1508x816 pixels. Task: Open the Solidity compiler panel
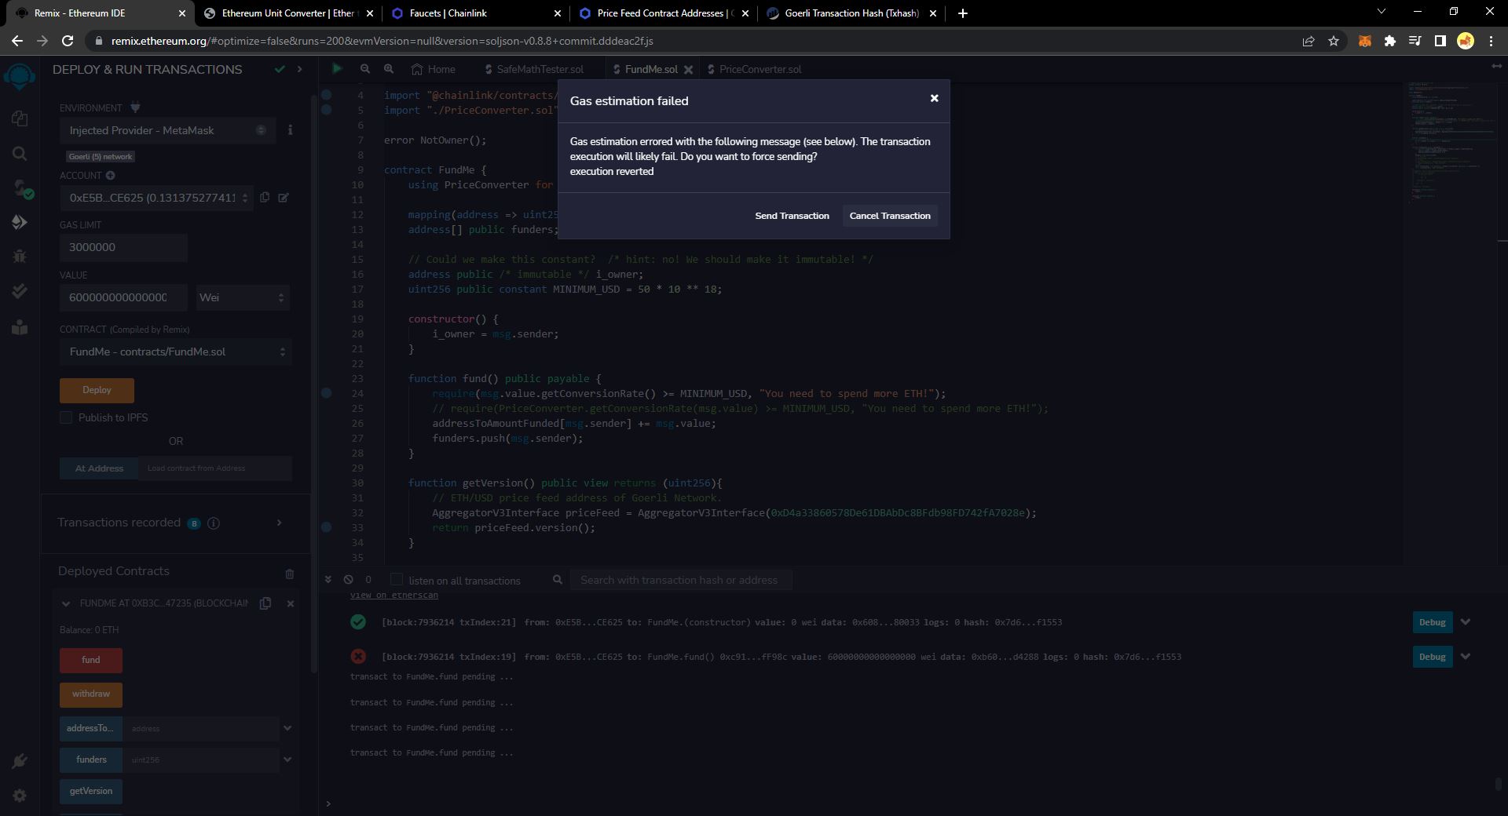(x=20, y=187)
